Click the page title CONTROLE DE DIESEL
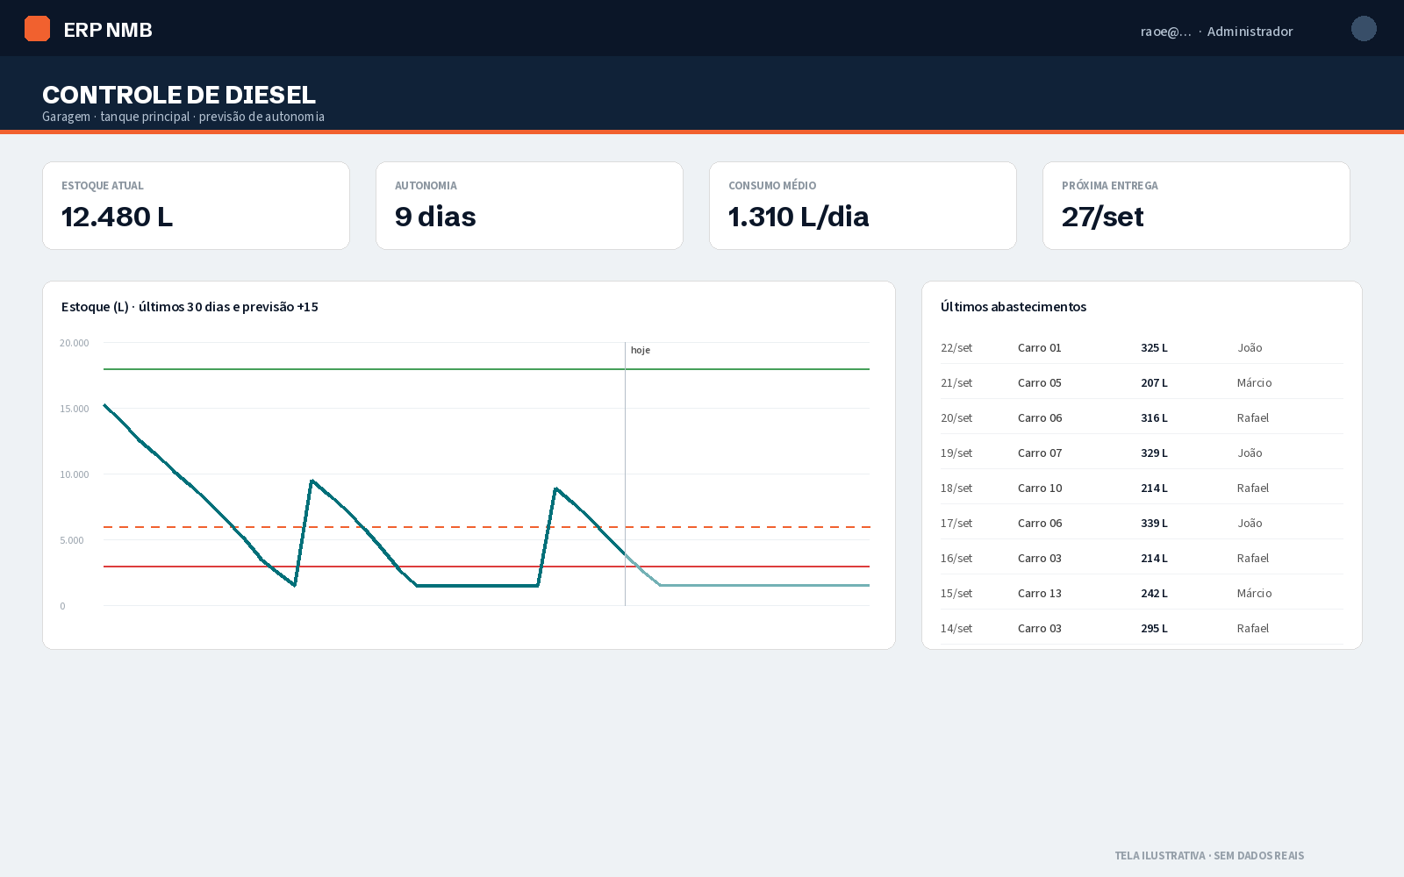Screen dimensions: 1404x877 (179, 95)
